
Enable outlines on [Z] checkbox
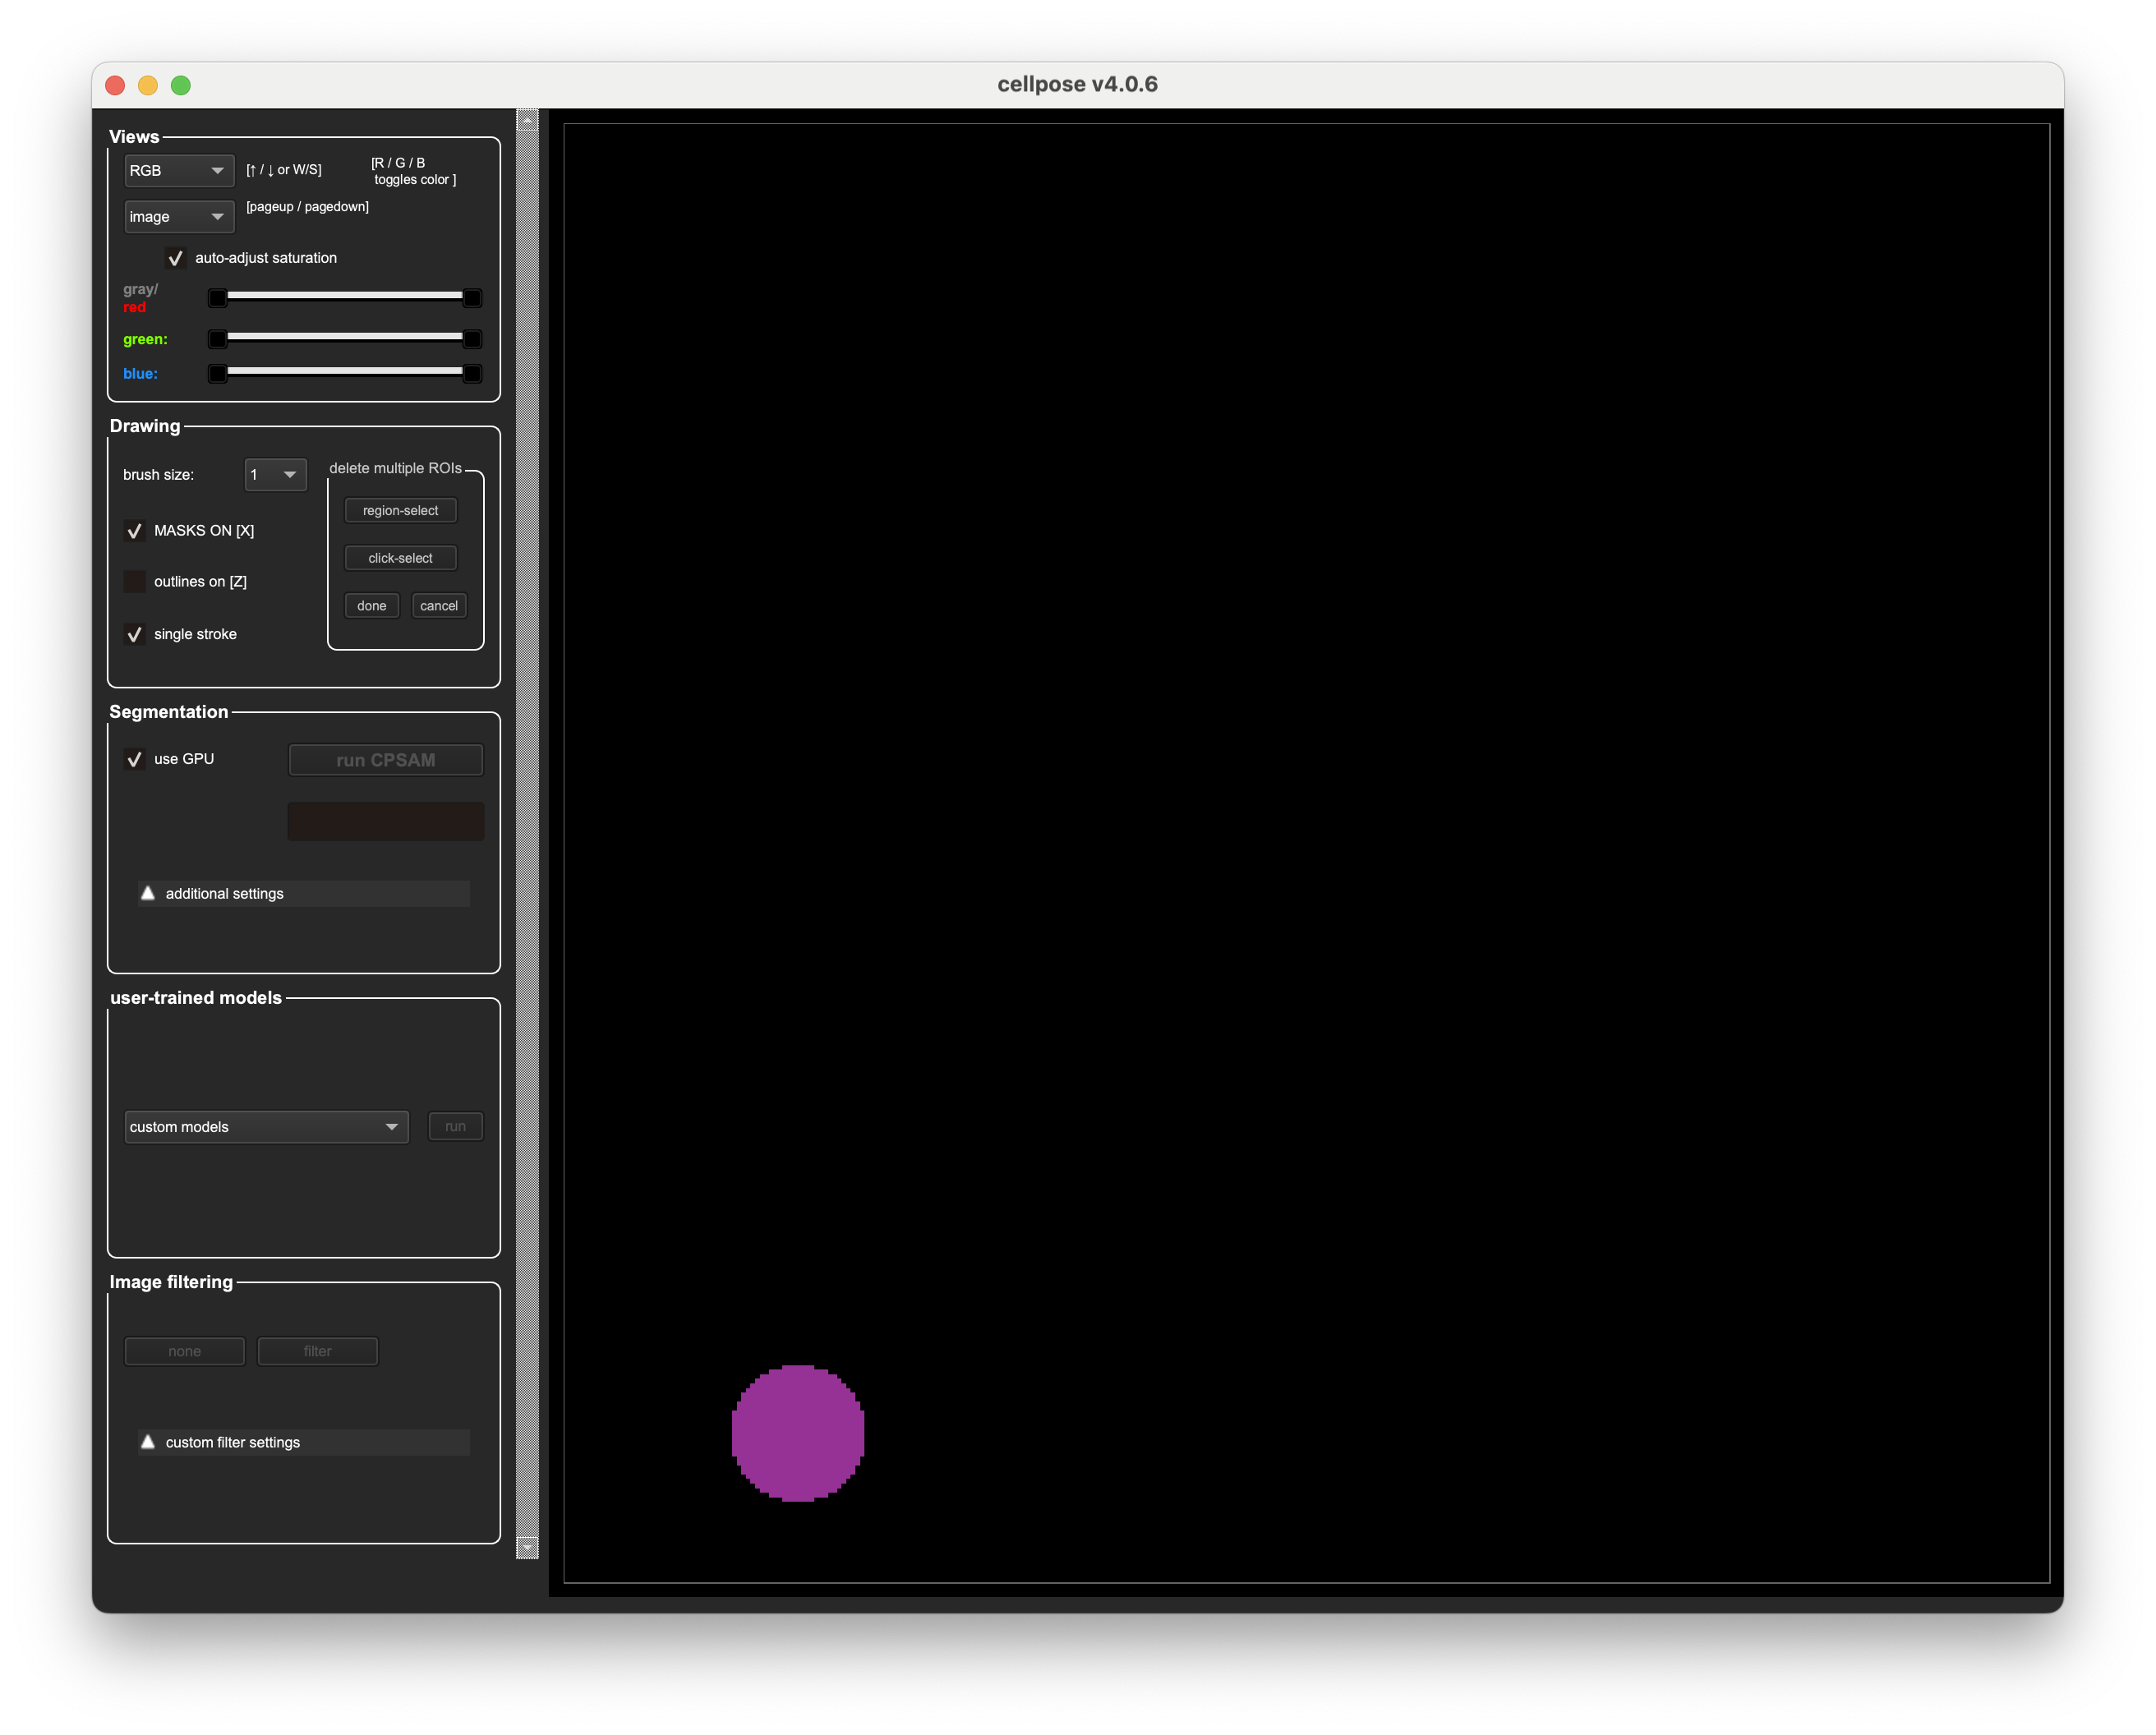[x=134, y=582]
